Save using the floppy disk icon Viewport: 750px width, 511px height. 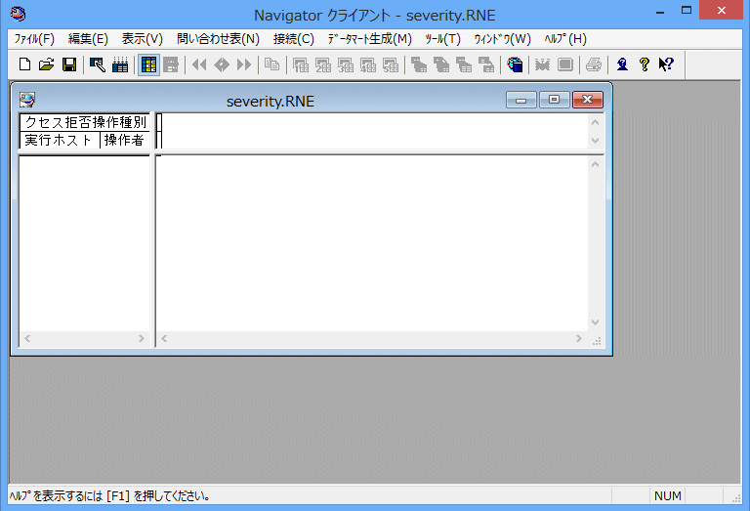click(x=69, y=64)
